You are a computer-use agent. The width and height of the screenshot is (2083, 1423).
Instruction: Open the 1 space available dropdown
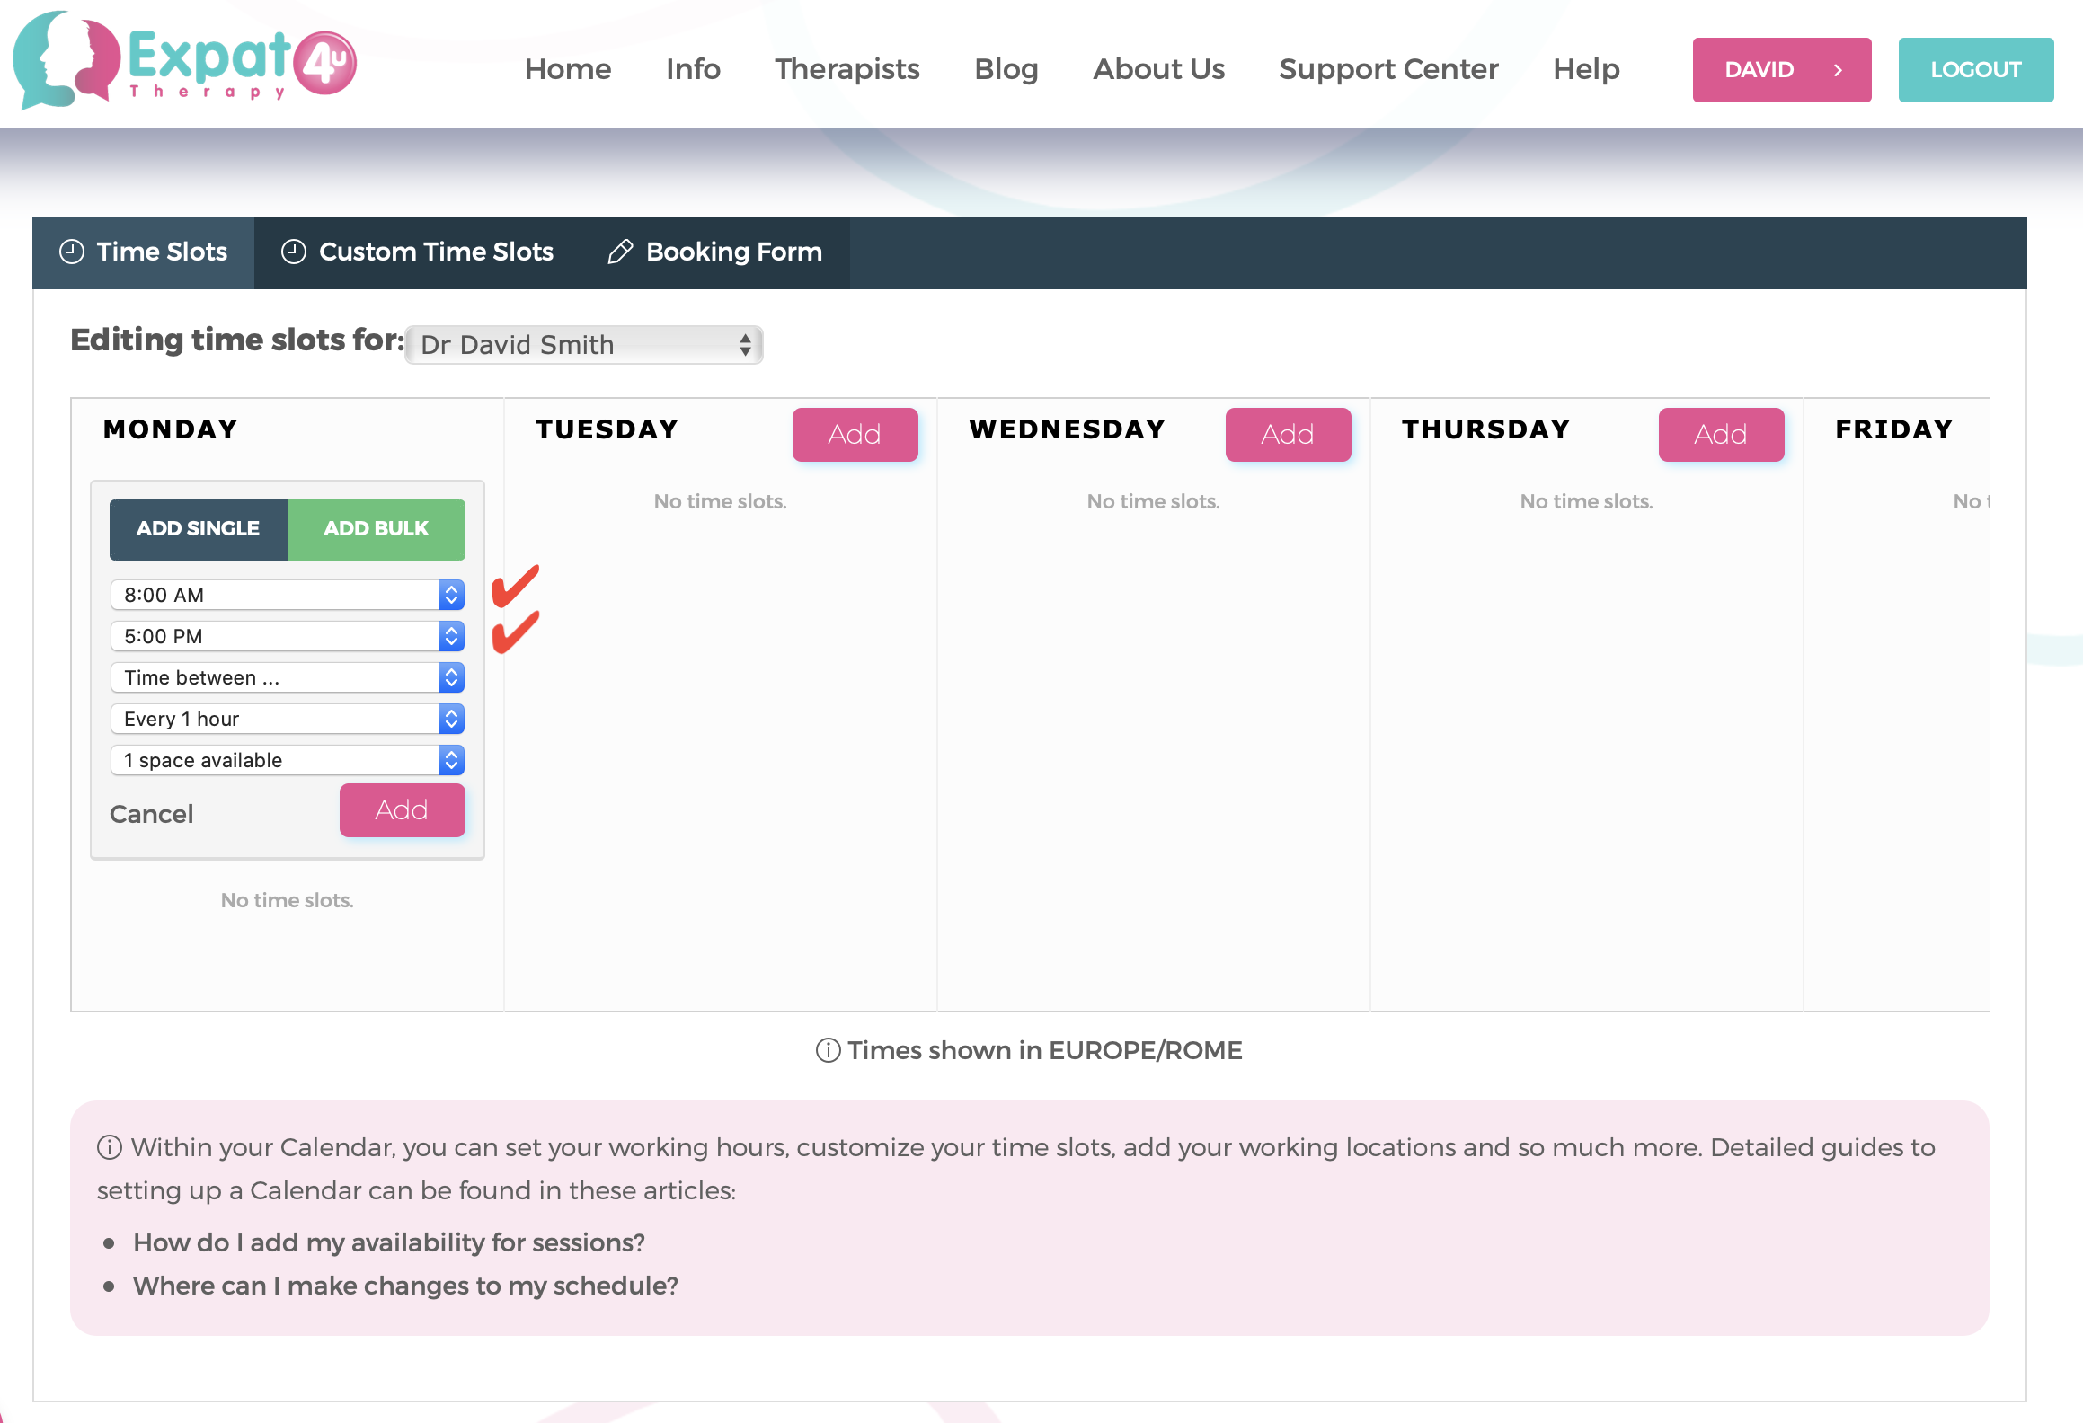point(287,760)
